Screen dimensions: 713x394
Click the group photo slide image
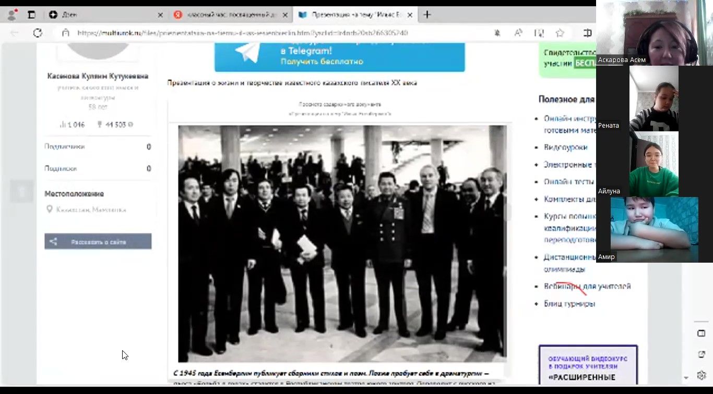click(342, 243)
